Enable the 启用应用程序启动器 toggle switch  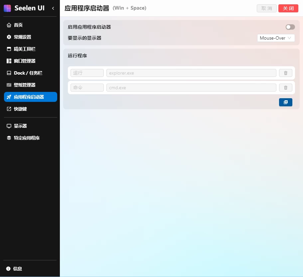[290, 27]
